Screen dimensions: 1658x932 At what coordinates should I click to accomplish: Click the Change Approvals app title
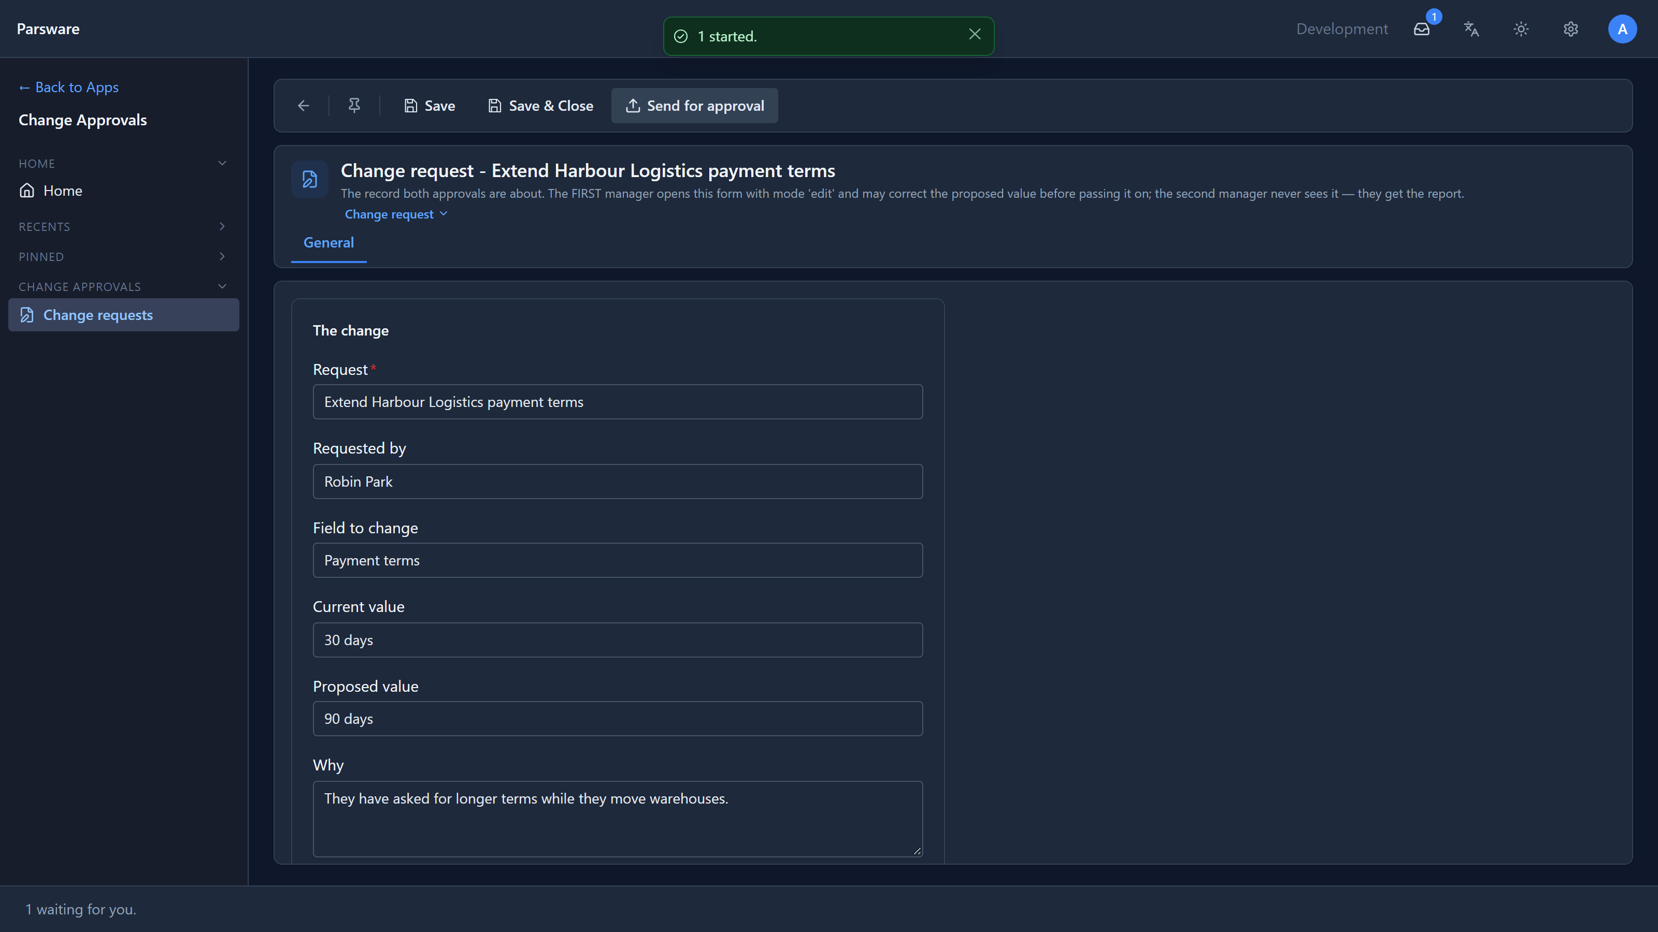pos(82,120)
